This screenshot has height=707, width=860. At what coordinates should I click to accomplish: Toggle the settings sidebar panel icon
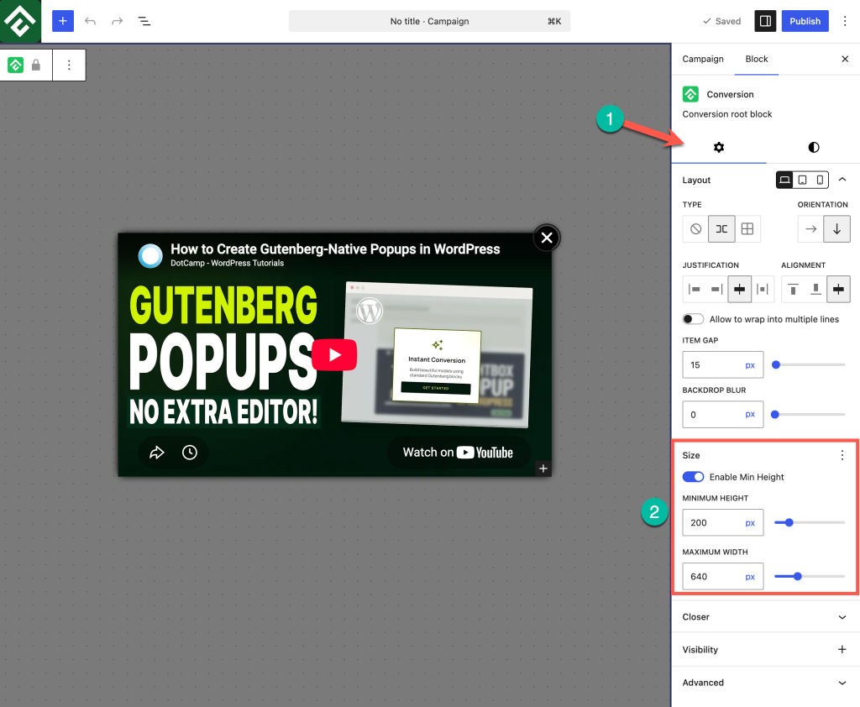pyautogui.click(x=765, y=21)
